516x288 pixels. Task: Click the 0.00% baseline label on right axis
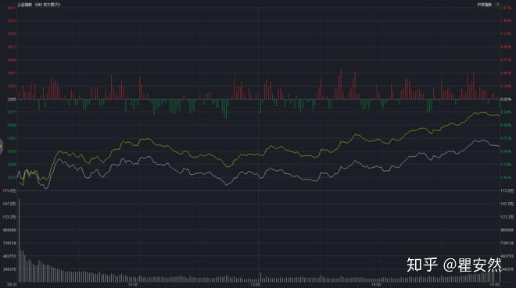coord(506,99)
